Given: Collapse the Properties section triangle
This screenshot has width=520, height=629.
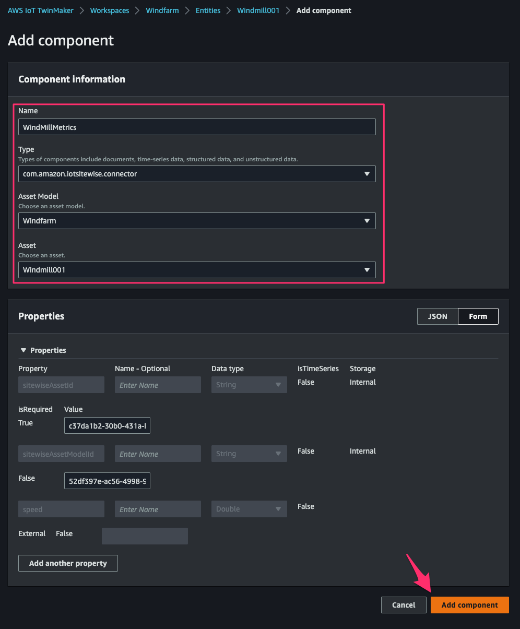Looking at the screenshot, I should coord(23,350).
